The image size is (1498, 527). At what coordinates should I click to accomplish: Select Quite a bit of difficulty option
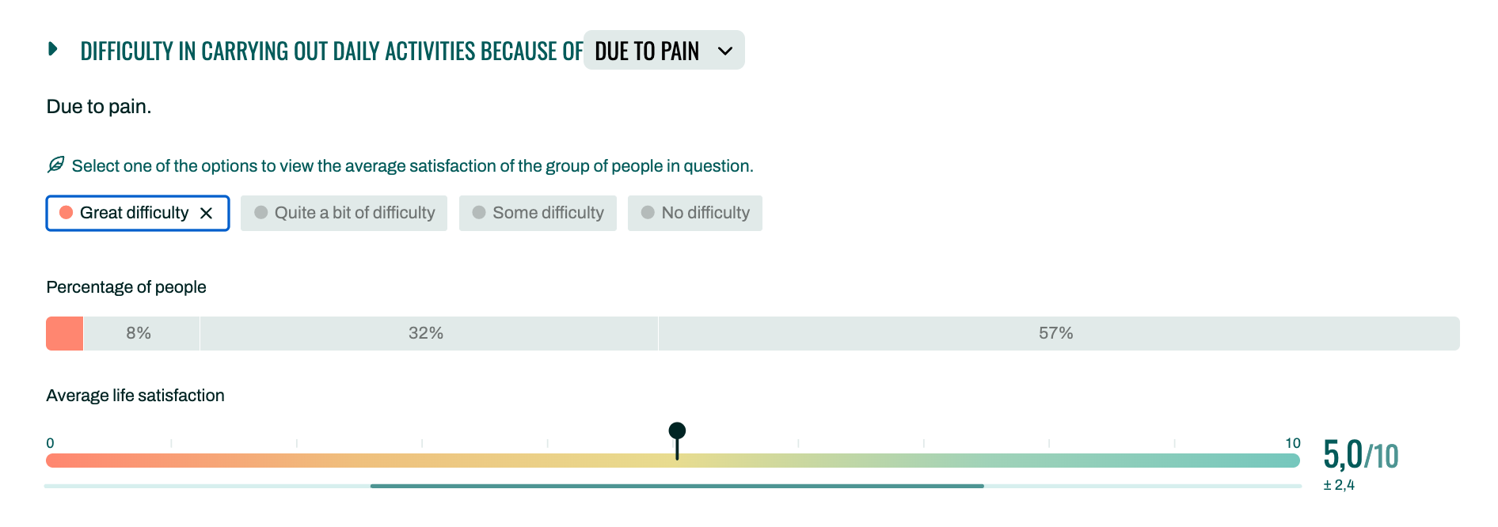344,213
